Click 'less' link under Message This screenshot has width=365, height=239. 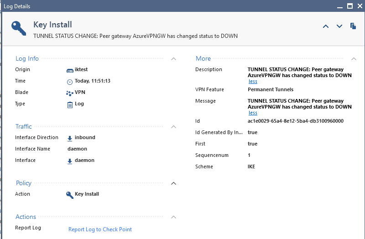(253, 113)
